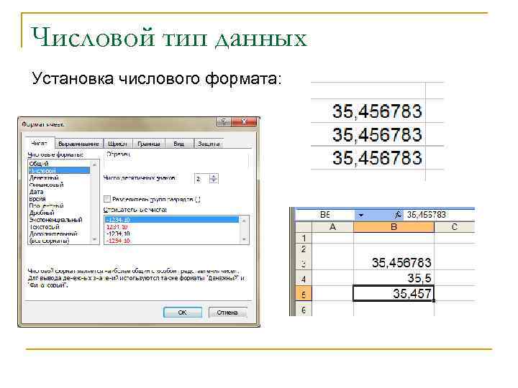Viewport: 518px width, 388px height.
Task: Click cell B3 with 35,456783
Action: pos(394,263)
